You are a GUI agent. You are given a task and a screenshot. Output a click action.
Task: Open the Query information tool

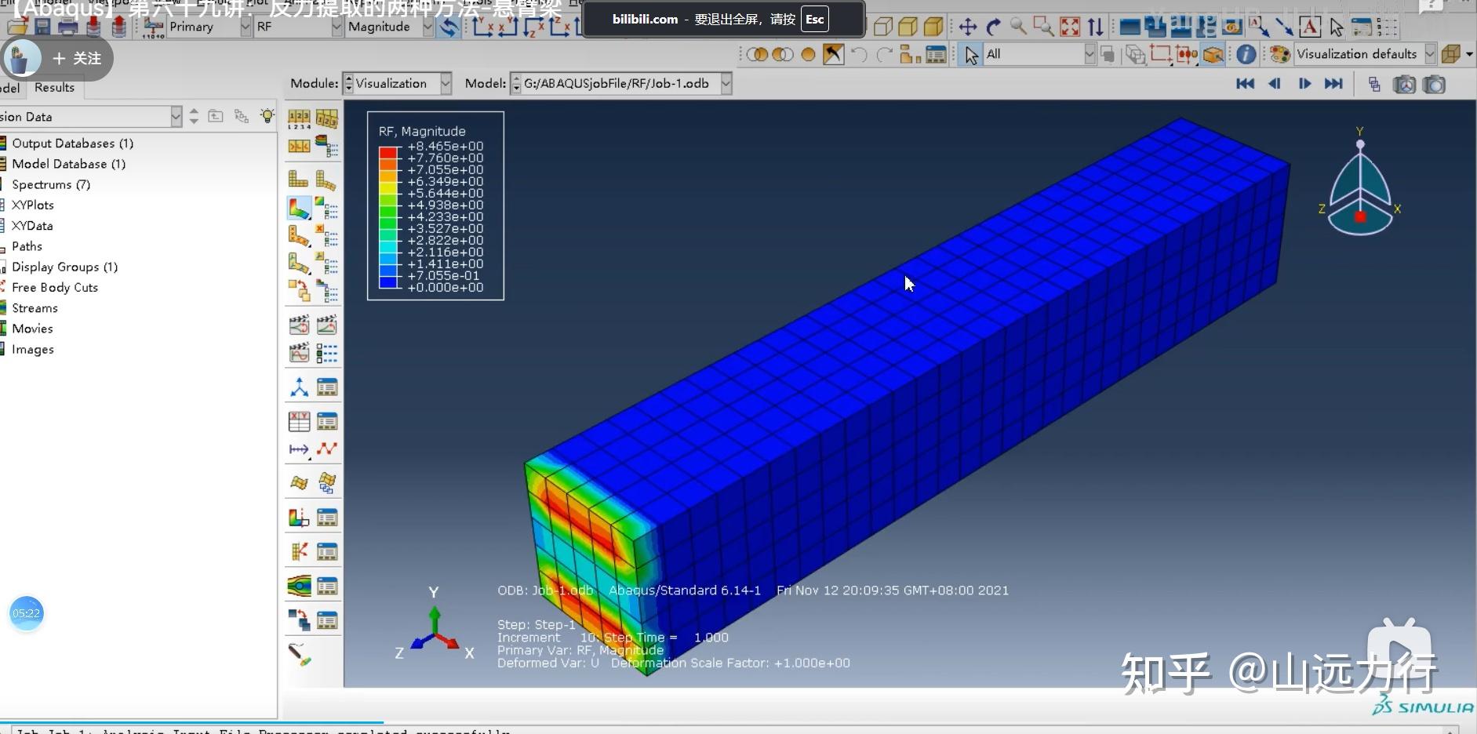coord(1246,54)
